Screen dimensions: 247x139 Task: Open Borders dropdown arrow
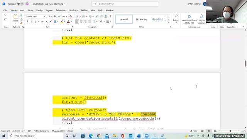pos(111,22)
